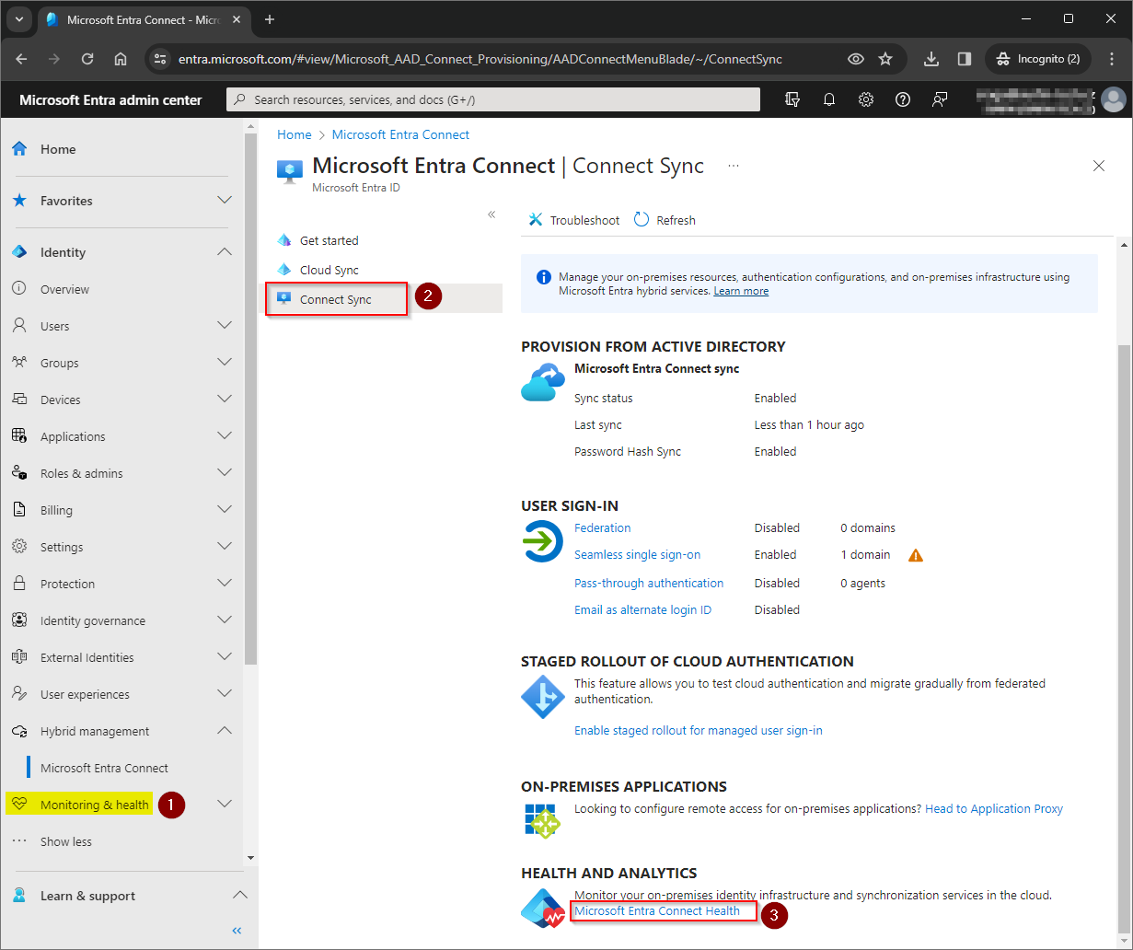Expand the Devices submenu chevron
Screen dimensions: 1133x950
(x=225, y=399)
